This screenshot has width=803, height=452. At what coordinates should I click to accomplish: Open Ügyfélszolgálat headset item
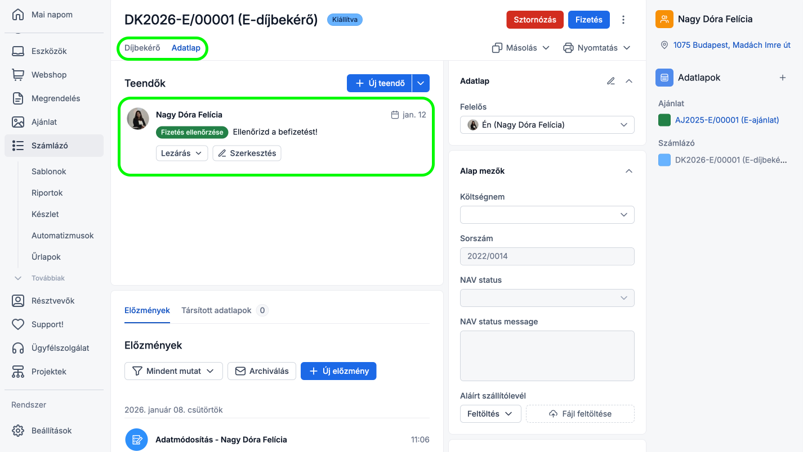click(x=19, y=348)
